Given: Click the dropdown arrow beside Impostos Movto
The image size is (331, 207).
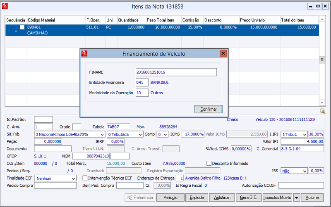Looking at the screenshot, I should coord(296,197).
